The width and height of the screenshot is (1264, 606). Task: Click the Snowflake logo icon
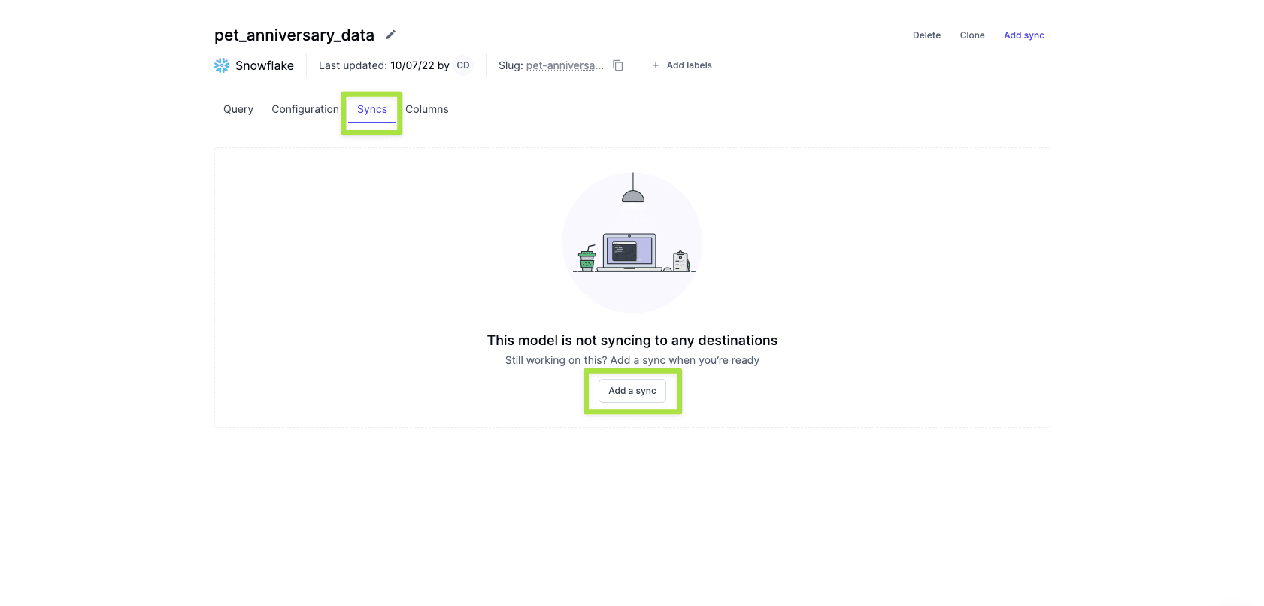pyautogui.click(x=222, y=65)
